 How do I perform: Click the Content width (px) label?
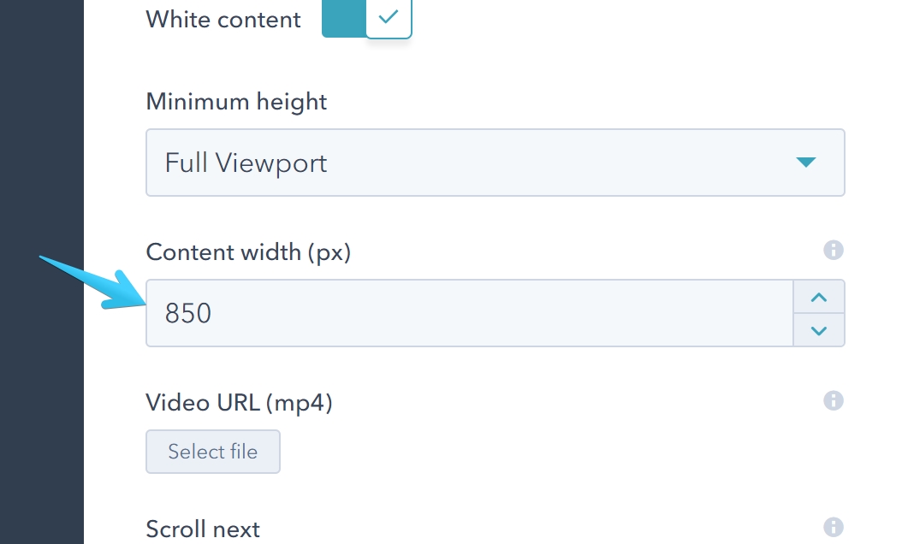click(x=248, y=252)
